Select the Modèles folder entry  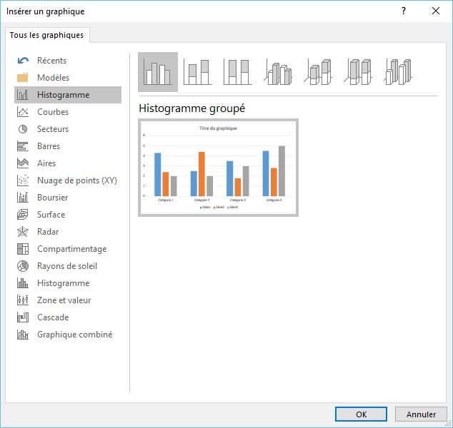click(53, 78)
